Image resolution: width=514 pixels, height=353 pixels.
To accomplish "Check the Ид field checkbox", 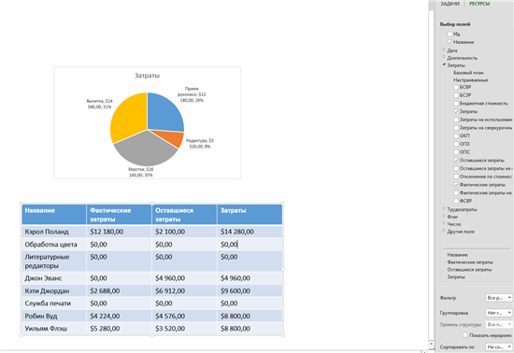I will (x=450, y=34).
